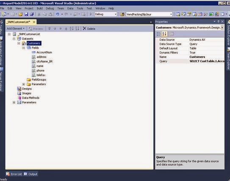Open the Solution Explorer side tab
230x181 pixels.
(x=228, y=33)
